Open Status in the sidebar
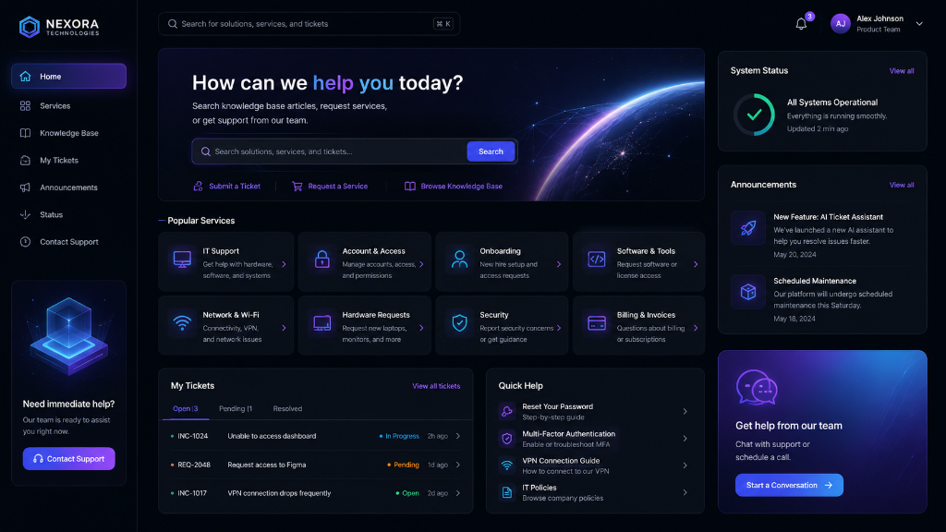 pos(68,214)
